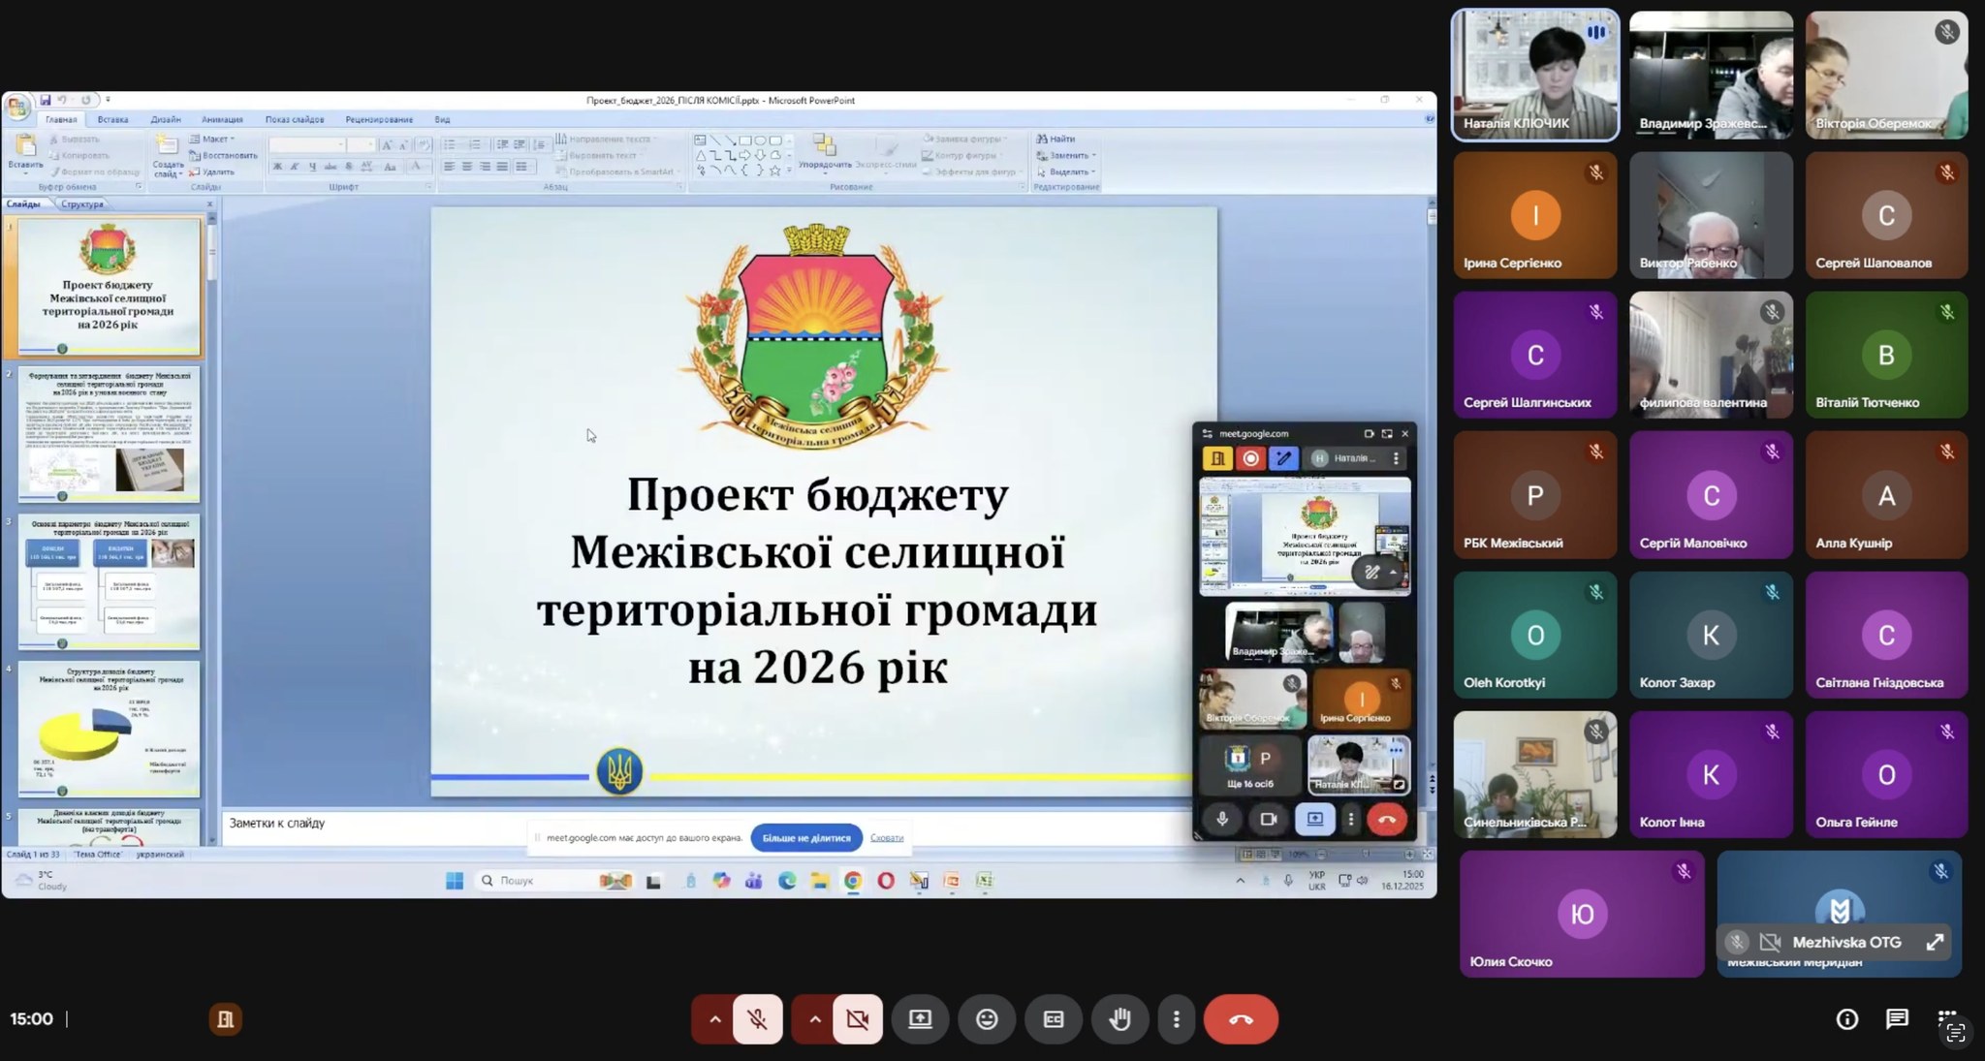Screen dimensions: 1985x1061
Task: Switch to the 'Структура' pane tab
Action: point(81,204)
